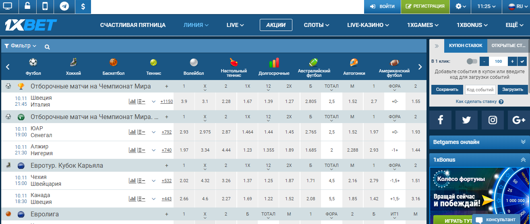
Task: Open statistics chart icon for Швеция Италия
Action: pyautogui.click(x=132, y=101)
